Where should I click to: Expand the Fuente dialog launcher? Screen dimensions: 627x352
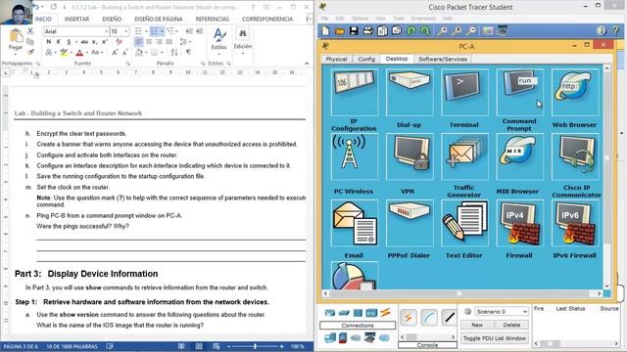coord(128,64)
